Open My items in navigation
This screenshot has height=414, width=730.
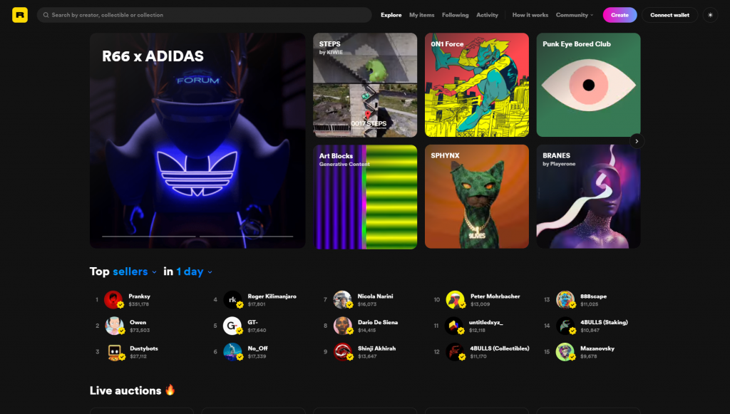[422, 15]
